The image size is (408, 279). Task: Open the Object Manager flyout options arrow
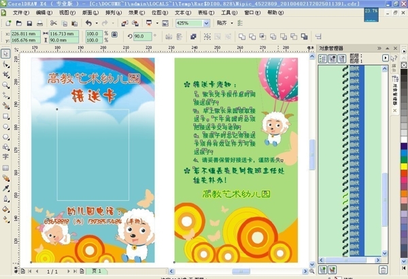(386, 58)
